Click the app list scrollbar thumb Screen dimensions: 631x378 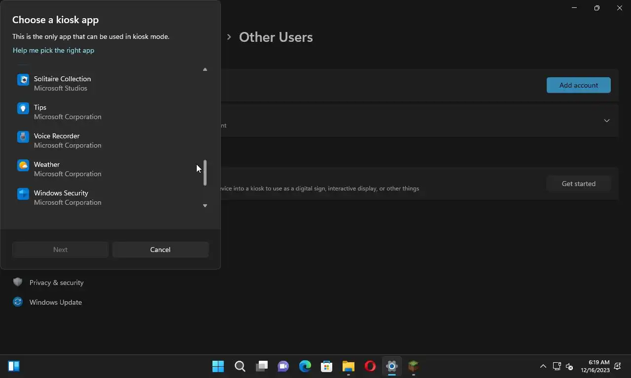click(x=205, y=173)
